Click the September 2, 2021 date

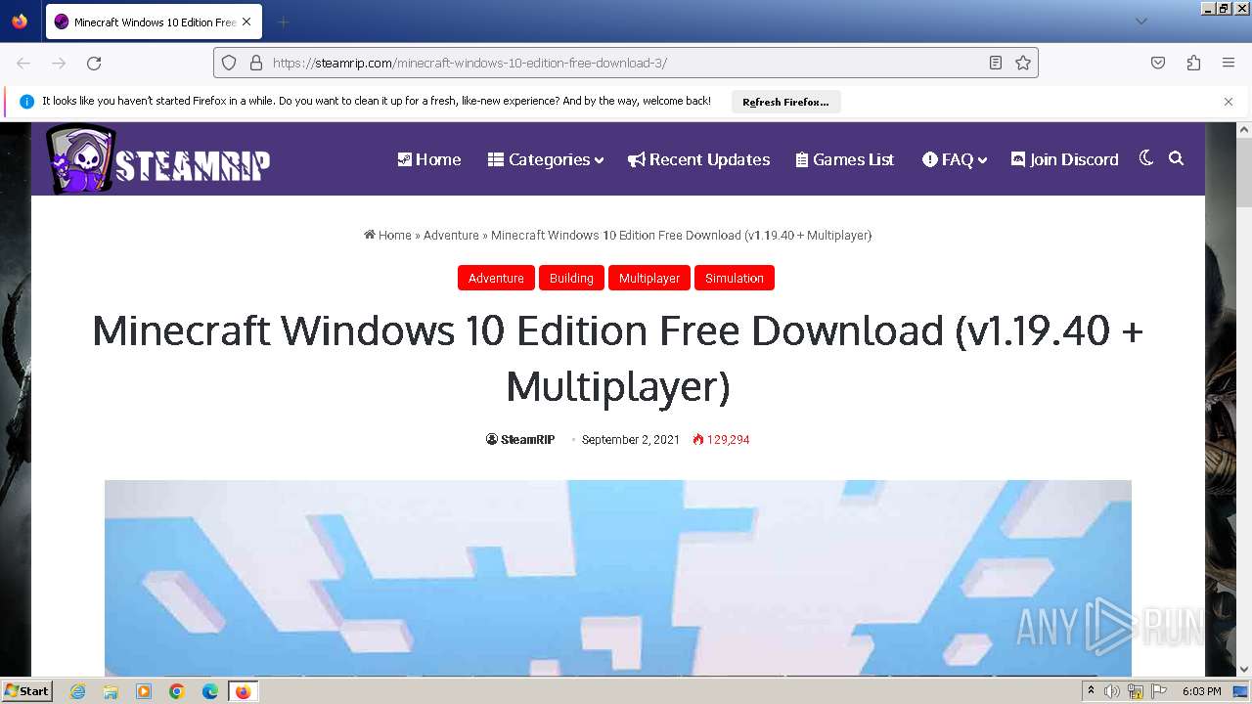point(631,440)
